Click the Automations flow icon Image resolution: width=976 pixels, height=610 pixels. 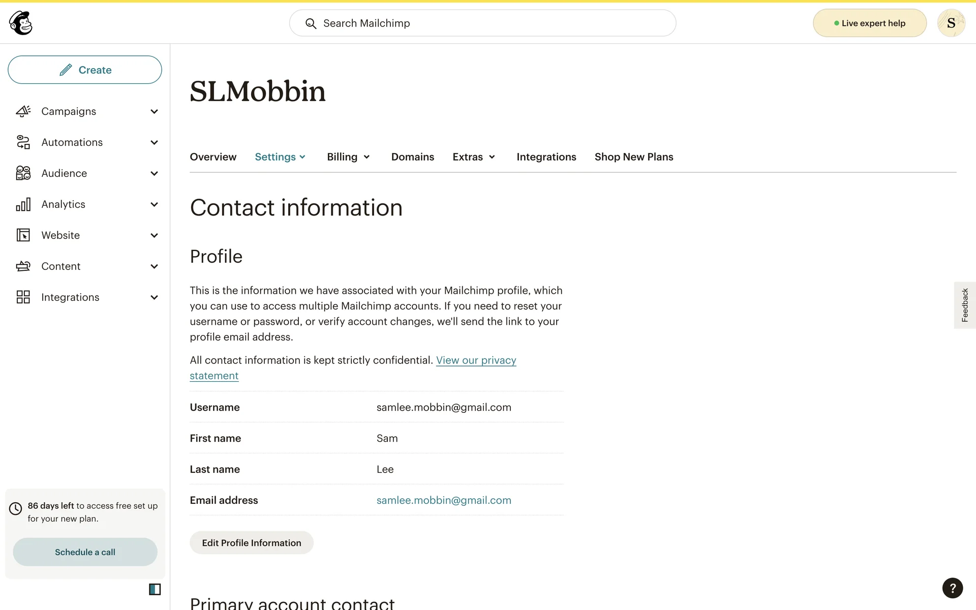[x=23, y=142]
